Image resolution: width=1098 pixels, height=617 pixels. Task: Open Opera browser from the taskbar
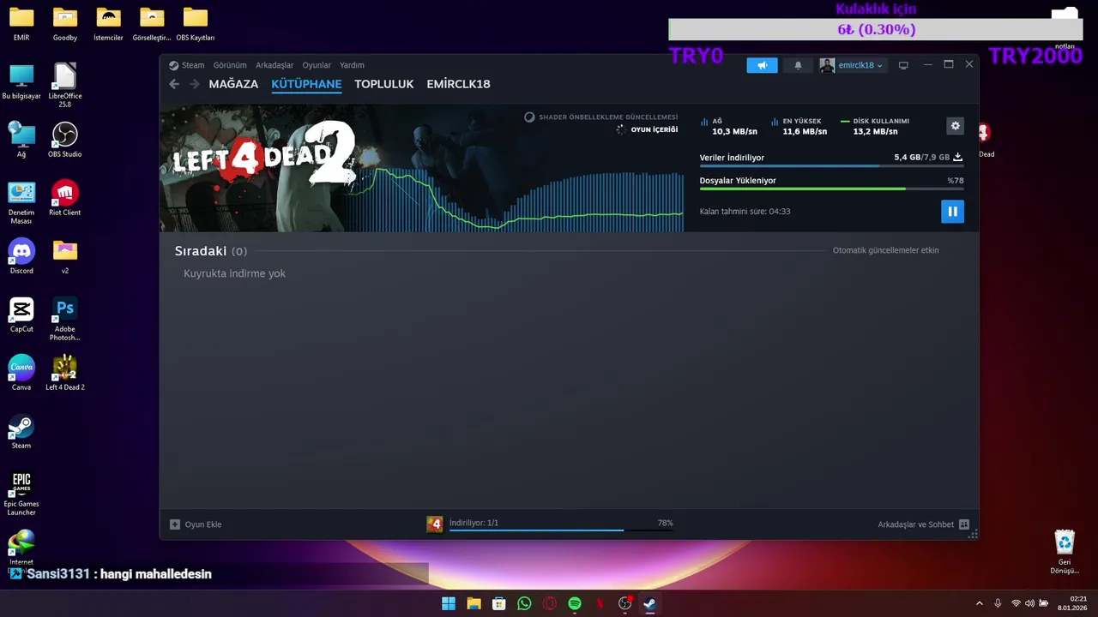550,603
